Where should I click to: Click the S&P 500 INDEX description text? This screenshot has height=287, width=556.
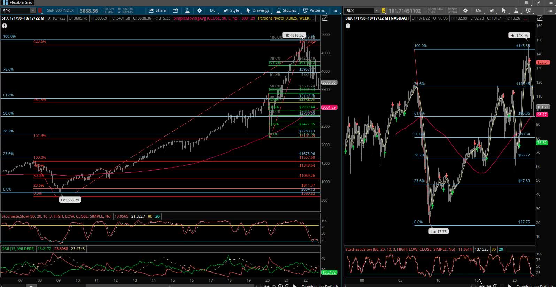pyautogui.click(x=60, y=11)
